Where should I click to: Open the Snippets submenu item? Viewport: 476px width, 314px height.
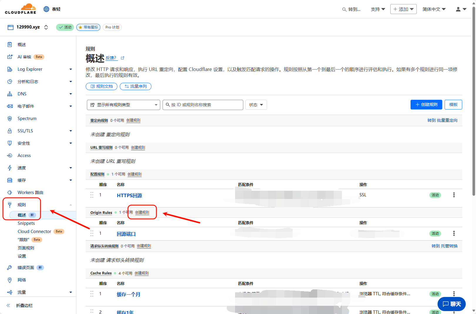tap(26, 223)
